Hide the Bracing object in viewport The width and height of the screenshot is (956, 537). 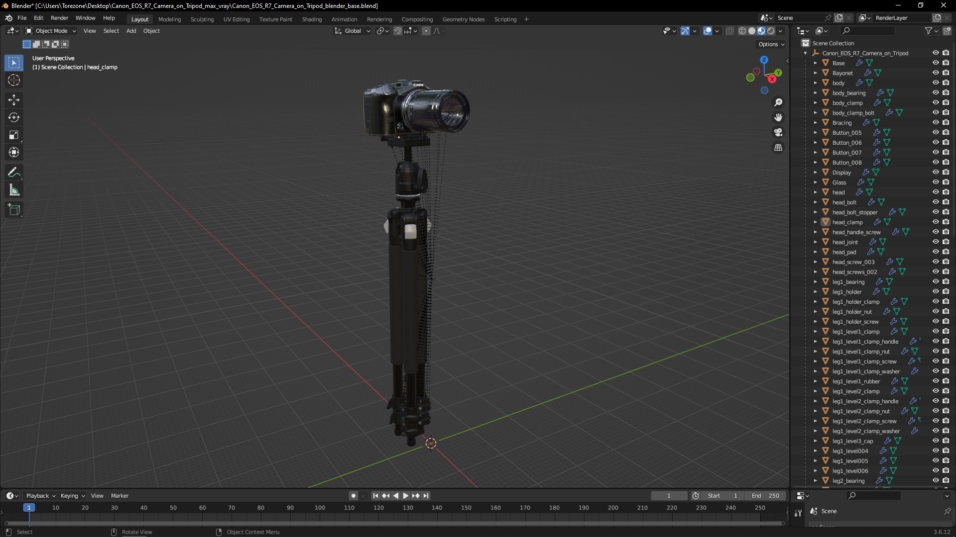point(936,123)
